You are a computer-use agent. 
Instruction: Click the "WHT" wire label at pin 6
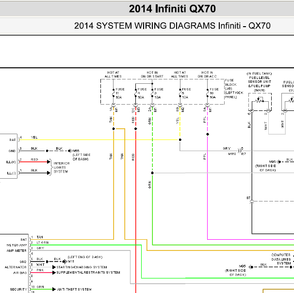pos(40,264)
